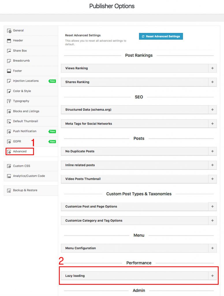Expand the No Duplicate Posts panel
The image size is (224, 296).
click(x=139, y=151)
